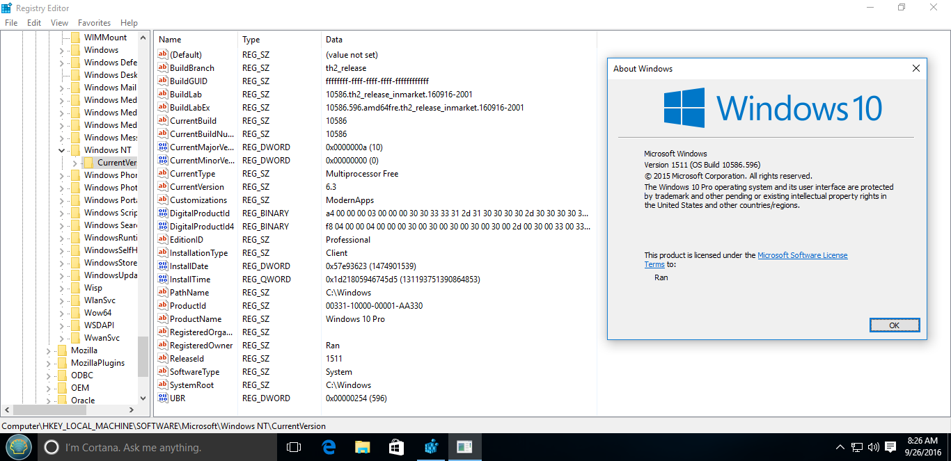Collapse the Windows NT key
The image size is (951, 461).
(61, 150)
